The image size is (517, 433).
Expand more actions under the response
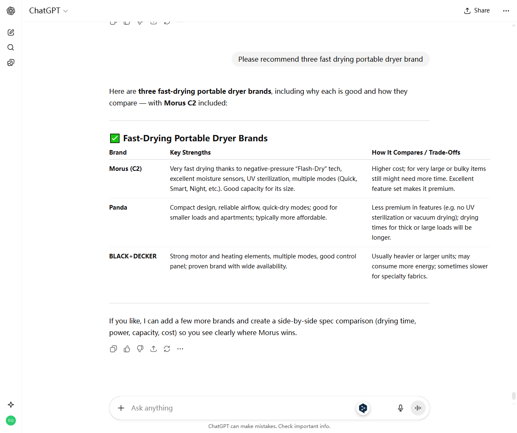(180, 349)
